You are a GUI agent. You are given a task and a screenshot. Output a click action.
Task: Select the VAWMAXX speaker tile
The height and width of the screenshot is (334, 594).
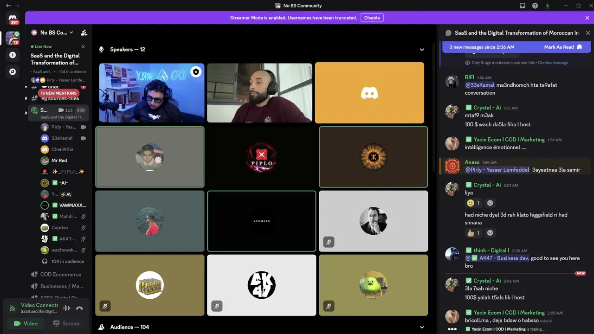point(262,221)
